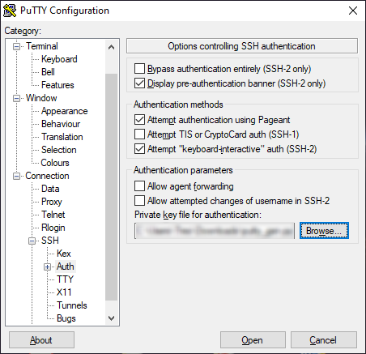Check Allow agent forwarding

pos(139,186)
